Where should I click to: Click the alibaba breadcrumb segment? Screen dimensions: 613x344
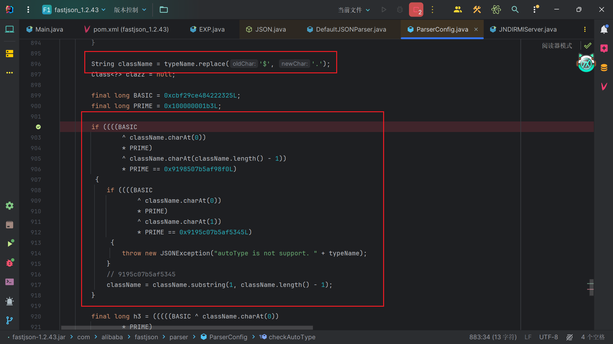coord(112,337)
